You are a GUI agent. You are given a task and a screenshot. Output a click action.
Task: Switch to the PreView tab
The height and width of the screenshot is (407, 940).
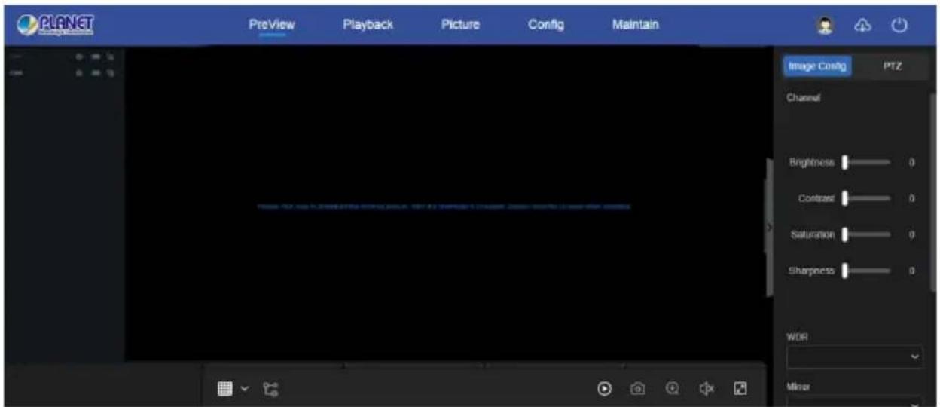coord(272,25)
